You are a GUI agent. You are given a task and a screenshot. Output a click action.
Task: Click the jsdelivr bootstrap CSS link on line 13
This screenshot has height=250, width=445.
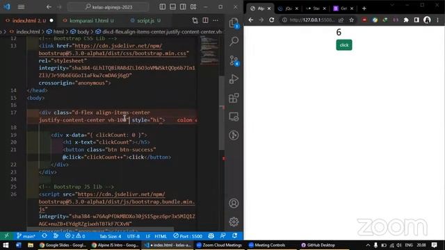114,49
